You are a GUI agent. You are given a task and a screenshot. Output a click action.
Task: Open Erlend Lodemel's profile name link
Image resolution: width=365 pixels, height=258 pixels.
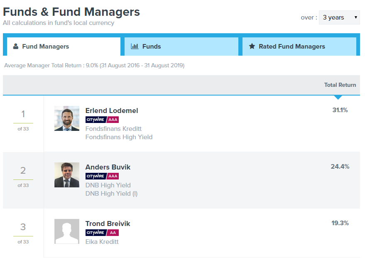point(112,111)
